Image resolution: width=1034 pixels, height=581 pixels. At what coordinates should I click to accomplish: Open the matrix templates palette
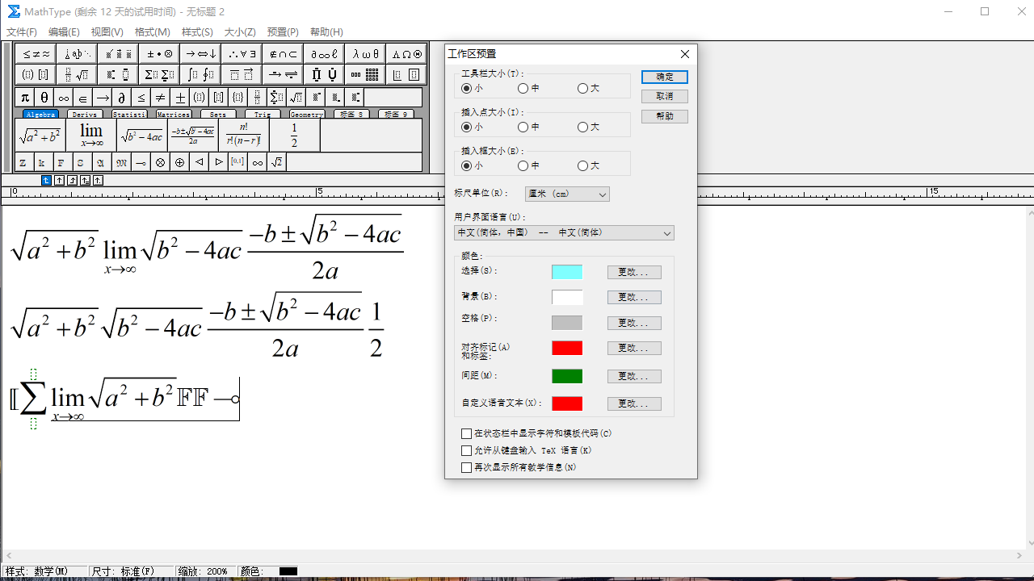click(x=365, y=75)
